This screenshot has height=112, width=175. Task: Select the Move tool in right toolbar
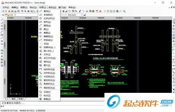click(x=174, y=26)
